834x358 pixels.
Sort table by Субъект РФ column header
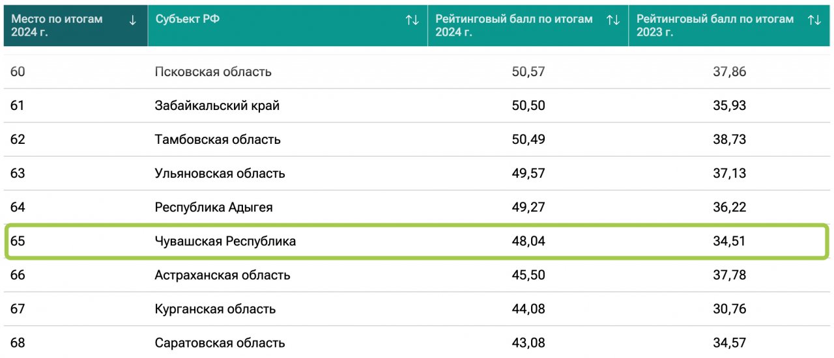[x=188, y=20]
